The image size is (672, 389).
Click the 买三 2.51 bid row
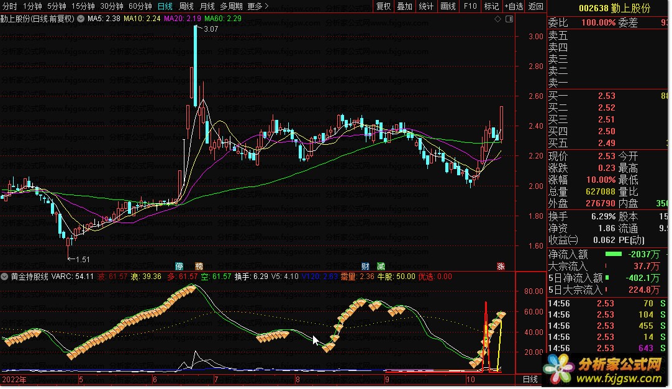coord(607,120)
